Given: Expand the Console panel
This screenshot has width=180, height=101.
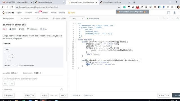Looking at the screenshot, I should pyautogui.click(x=76, y=95).
